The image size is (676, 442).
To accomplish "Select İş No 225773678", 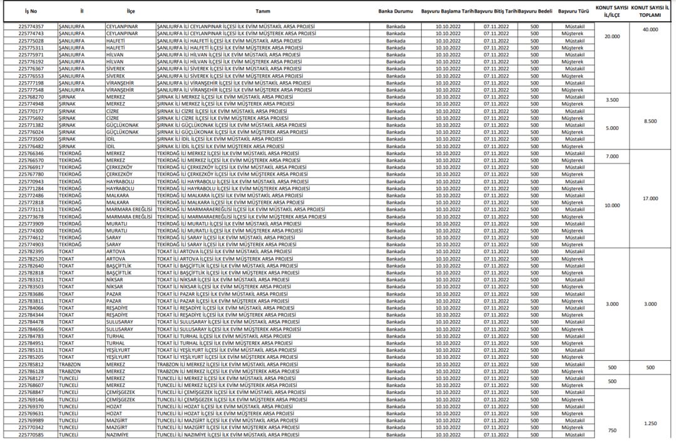I will point(31,217).
